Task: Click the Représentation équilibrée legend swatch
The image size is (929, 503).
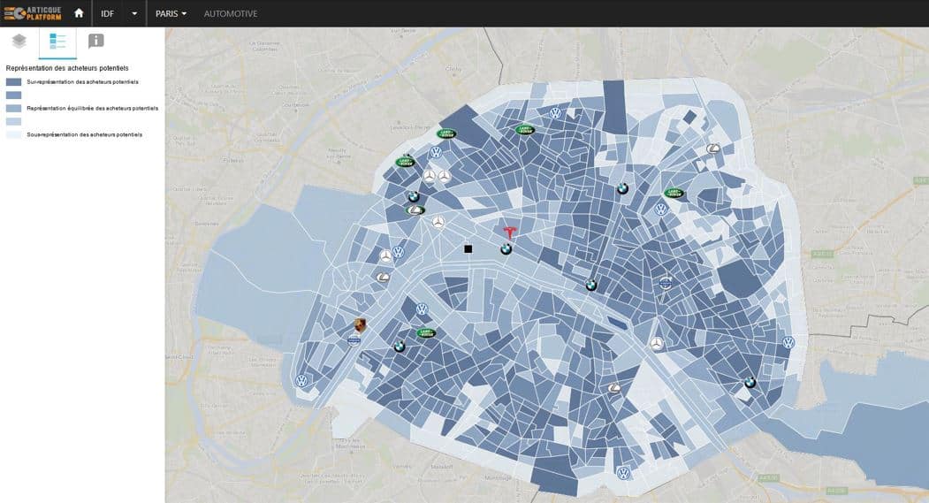Action: point(13,109)
